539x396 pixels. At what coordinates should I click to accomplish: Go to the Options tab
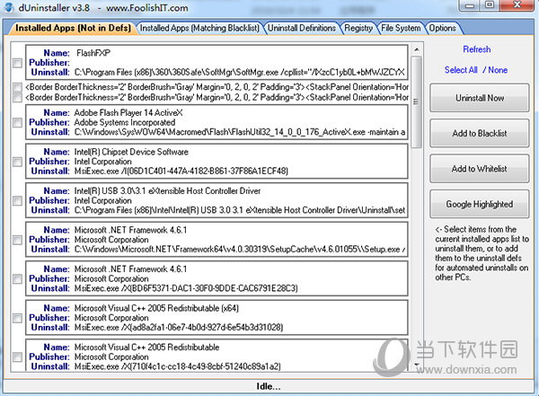click(442, 28)
